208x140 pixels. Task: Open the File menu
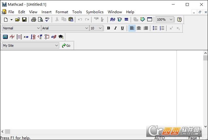coord(11,12)
